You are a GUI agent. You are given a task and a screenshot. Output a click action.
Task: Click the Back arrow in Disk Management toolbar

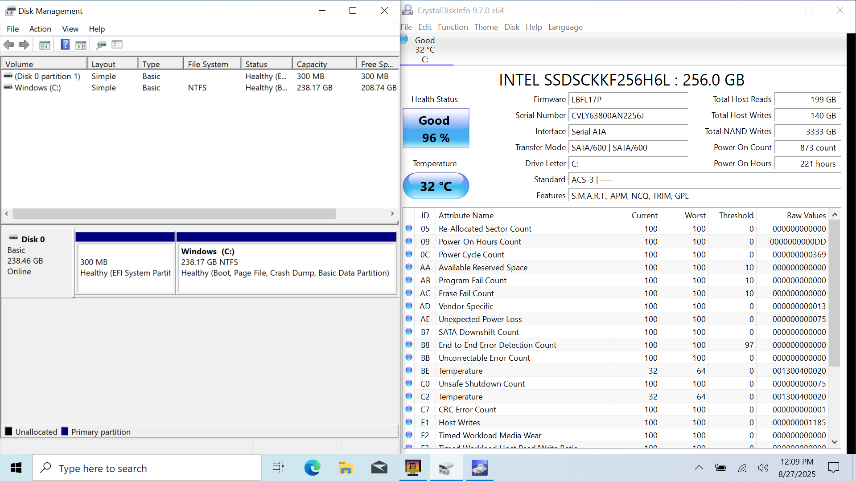[8, 45]
